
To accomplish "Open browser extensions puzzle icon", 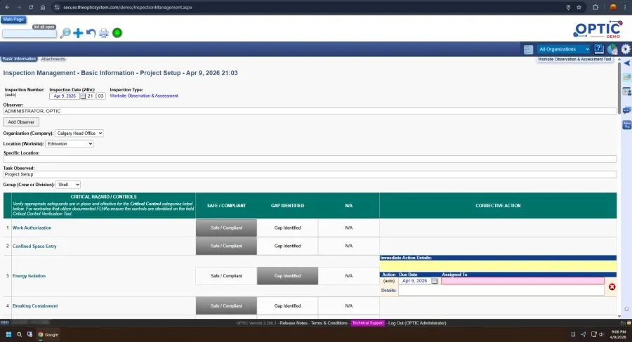I will (595, 7).
